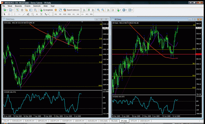Click the Új megbízás new order button
This screenshot has width=205, height=124.
[47, 10]
